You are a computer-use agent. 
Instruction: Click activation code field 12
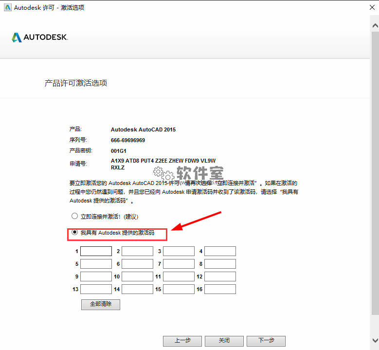point(220,276)
